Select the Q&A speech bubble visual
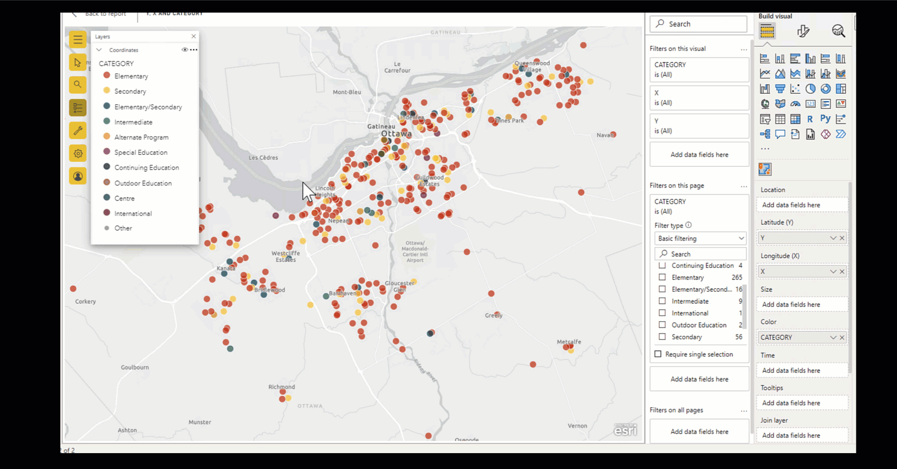This screenshot has height=469, width=897. tap(780, 134)
